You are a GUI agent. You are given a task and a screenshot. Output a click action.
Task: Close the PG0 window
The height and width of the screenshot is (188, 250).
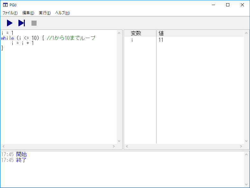click(x=242, y=5)
